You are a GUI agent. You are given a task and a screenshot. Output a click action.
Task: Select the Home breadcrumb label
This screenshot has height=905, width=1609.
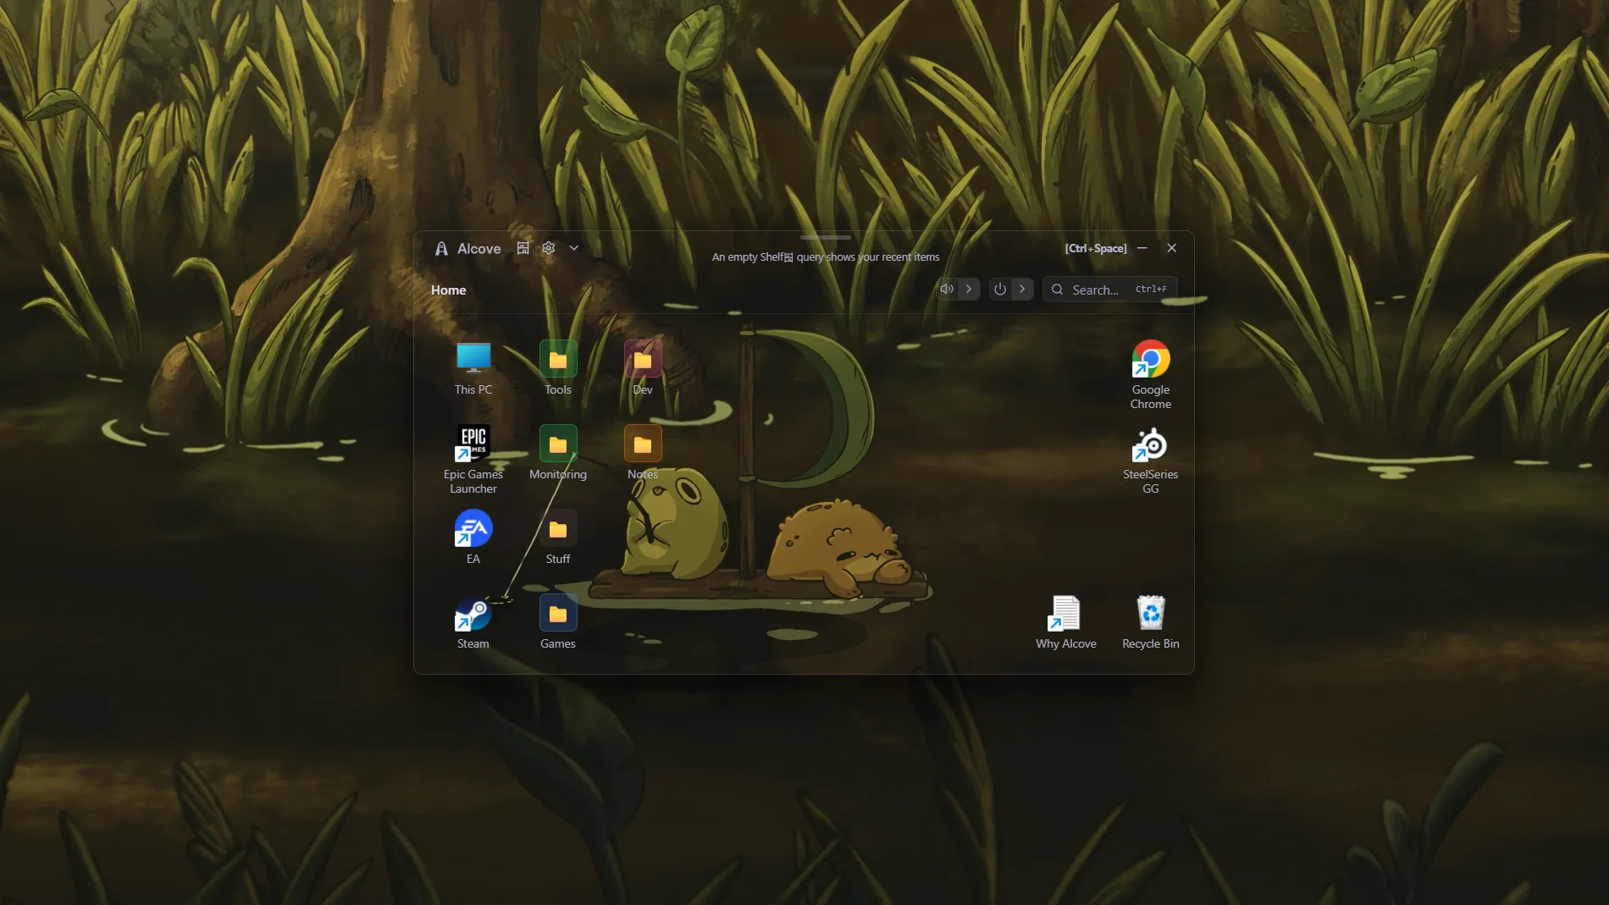[x=448, y=290]
